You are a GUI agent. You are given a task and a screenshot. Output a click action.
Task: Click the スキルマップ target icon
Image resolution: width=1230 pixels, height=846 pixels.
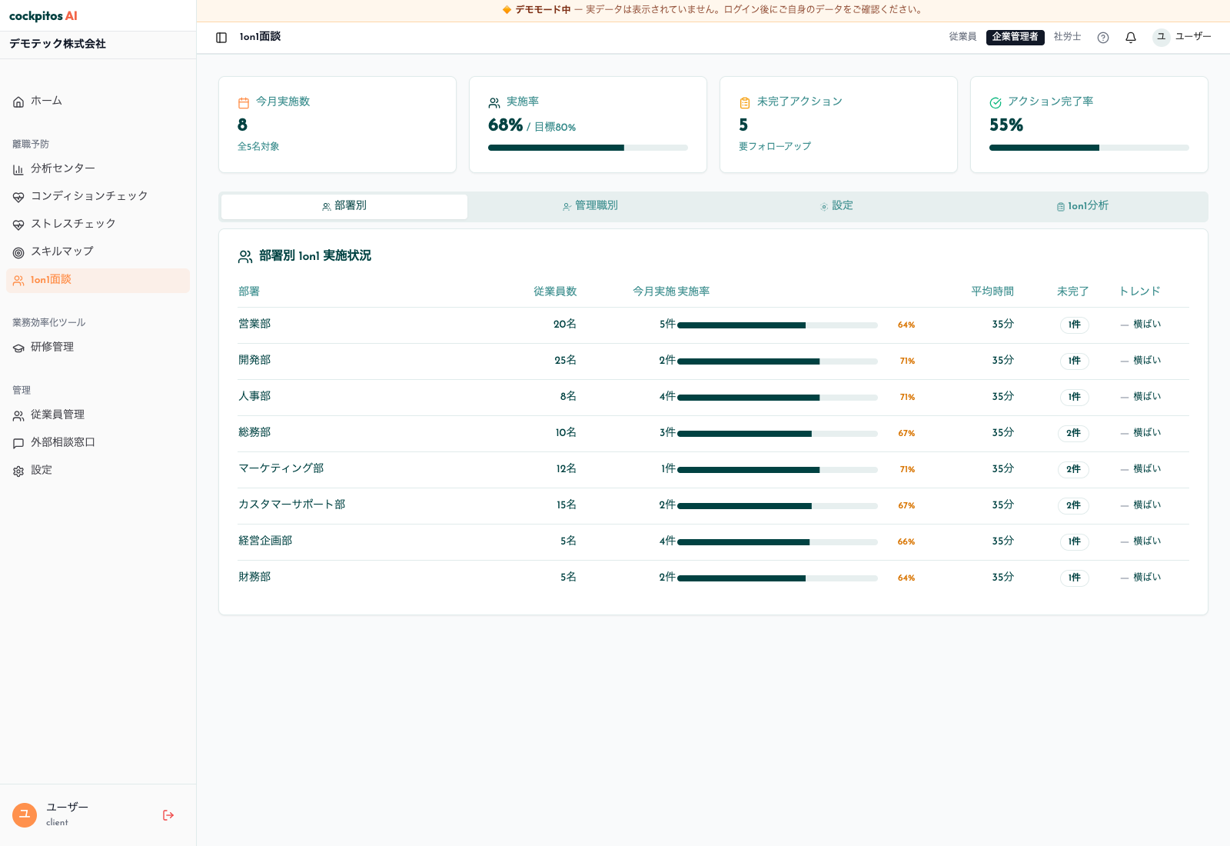[x=18, y=252]
